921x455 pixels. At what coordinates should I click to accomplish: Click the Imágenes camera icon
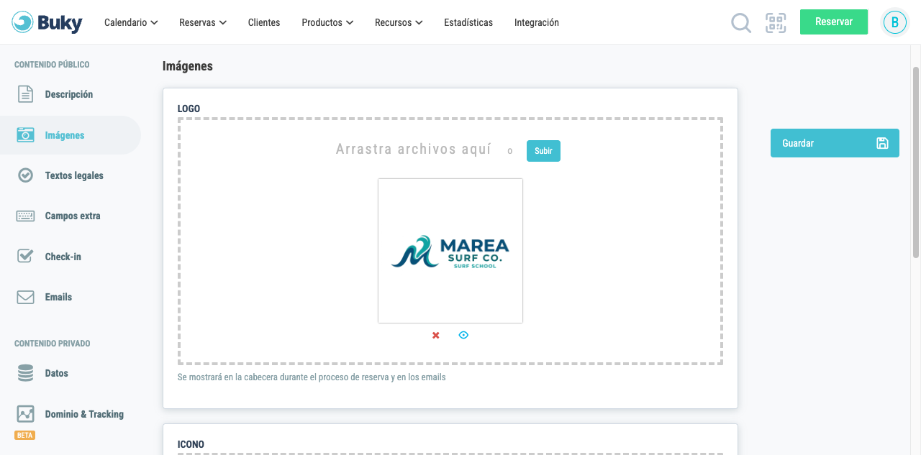(x=25, y=135)
